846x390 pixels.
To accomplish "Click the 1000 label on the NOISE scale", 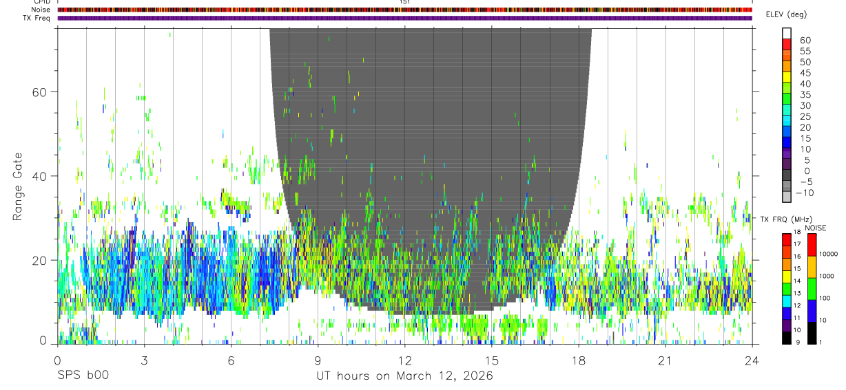I will pos(826,276).
